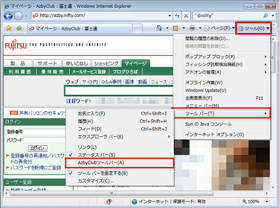
Task: Toggle リンク(L) toolbar item
Action: point(119,147)
